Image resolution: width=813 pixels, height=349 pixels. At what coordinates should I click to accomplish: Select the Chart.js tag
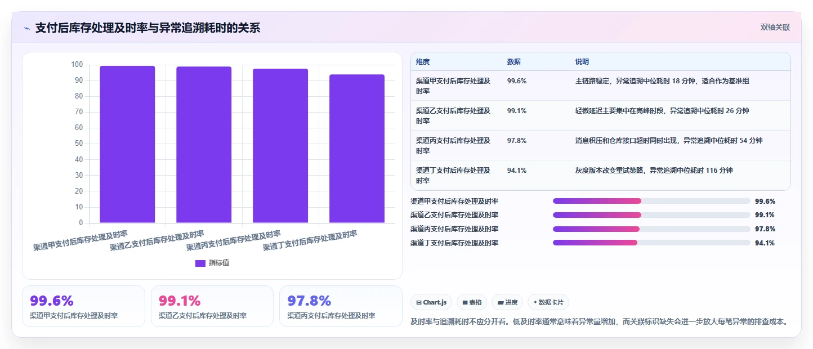coord(431,302)
